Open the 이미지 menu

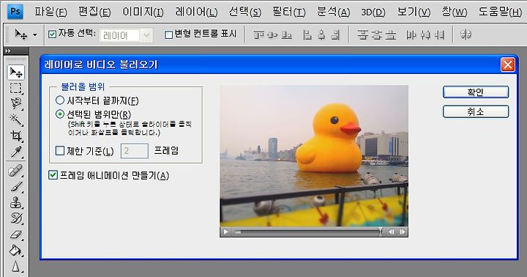[143, 12]
